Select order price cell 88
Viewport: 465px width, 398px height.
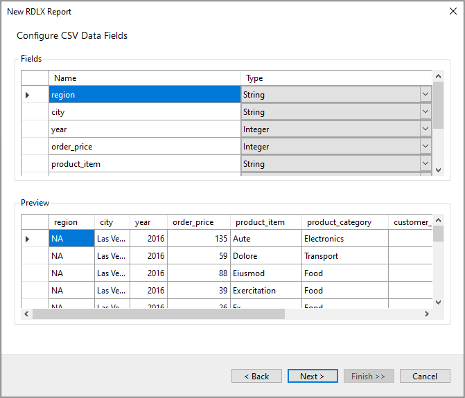199,273
